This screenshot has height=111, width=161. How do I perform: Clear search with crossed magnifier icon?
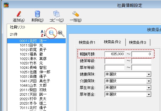pos(61,33)
